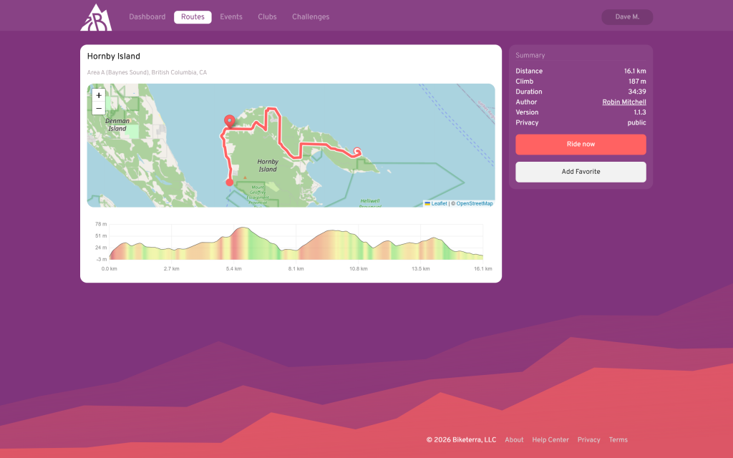Click the Biketerra mountain logo

coord(95,17)
